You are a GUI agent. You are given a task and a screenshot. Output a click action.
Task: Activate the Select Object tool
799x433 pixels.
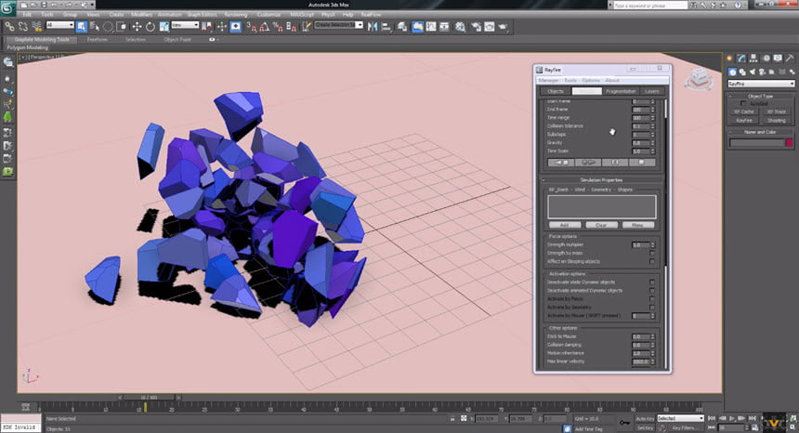click(82, 26)
